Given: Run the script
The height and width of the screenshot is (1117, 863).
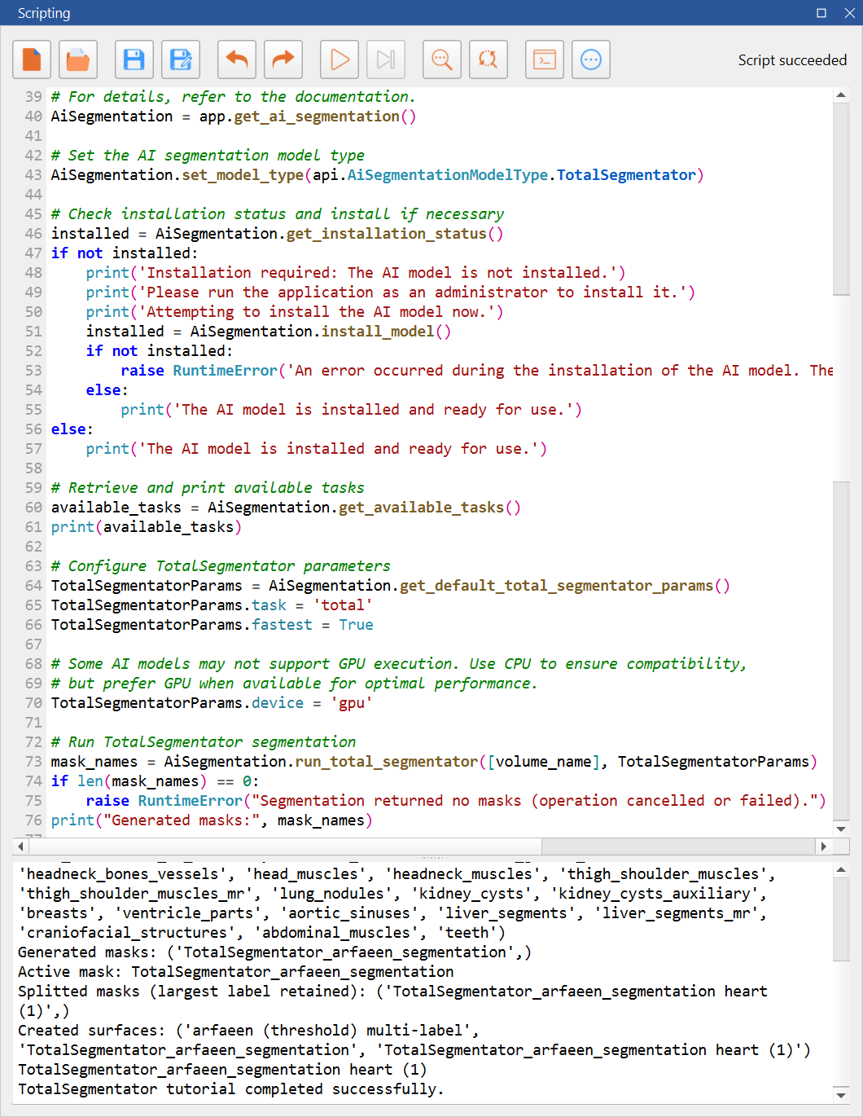Looking at the screenshot, I should (339, 59).
